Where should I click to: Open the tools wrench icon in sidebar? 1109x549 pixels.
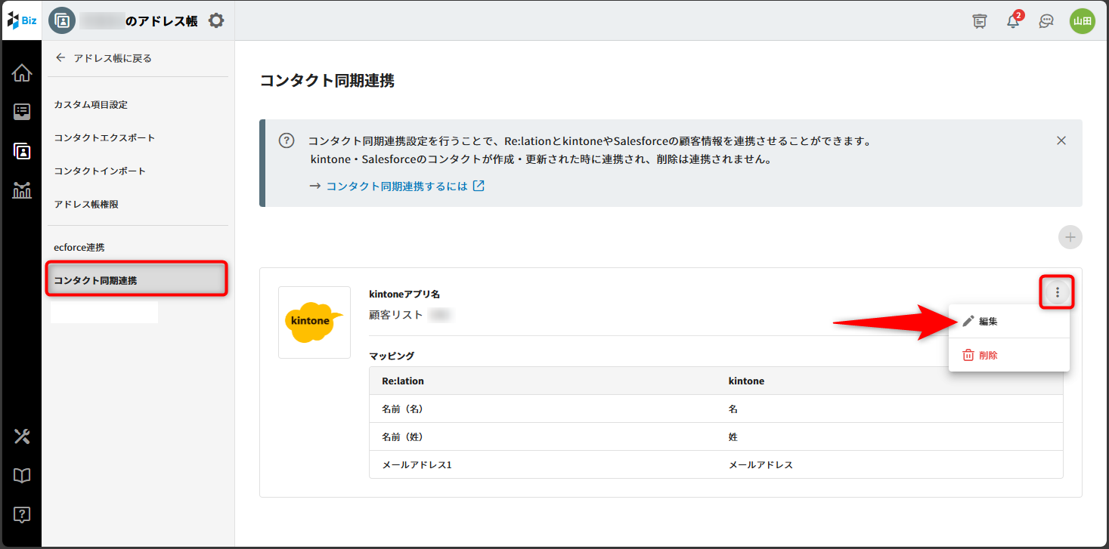pyautogui.click(x=22, y=436)
